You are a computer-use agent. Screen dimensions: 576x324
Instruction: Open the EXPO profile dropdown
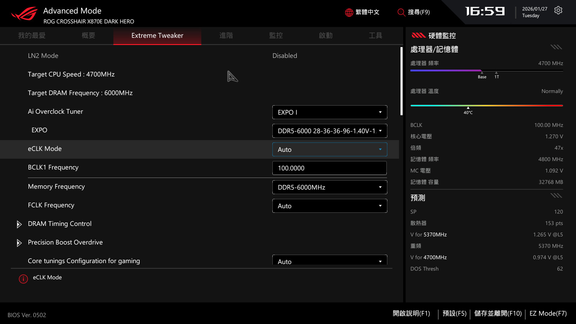pyautogui.click(x=329, y=131)
